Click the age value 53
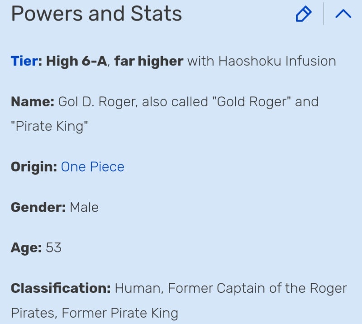This screenshot has height=324, width=362. [53, 248]
